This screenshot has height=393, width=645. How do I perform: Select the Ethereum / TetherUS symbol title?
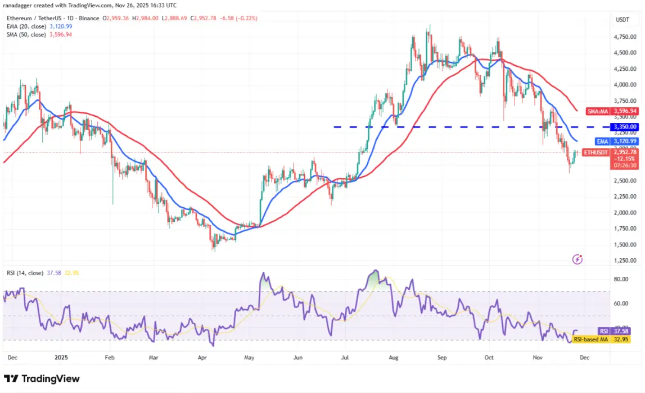point(53,19)
